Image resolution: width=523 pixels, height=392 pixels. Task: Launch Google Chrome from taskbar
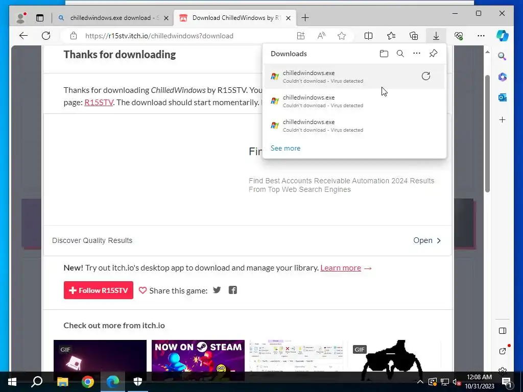(88, 382)
